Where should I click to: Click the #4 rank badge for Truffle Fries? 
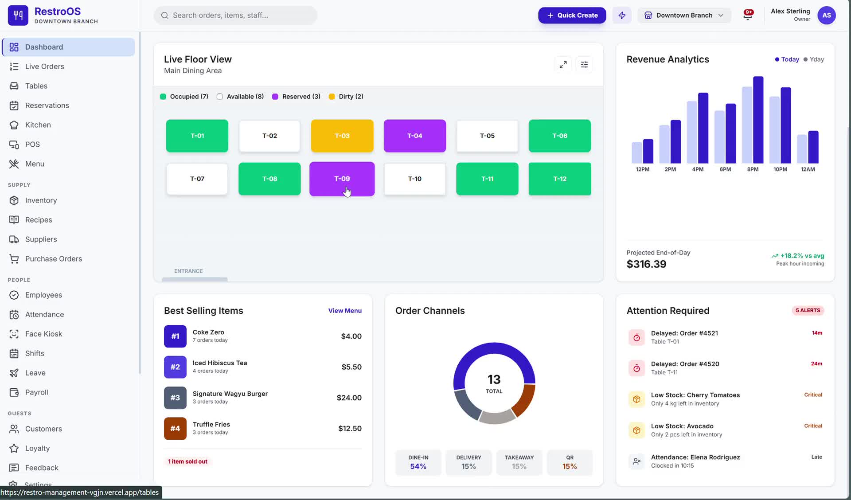click(x=175, y=428)
